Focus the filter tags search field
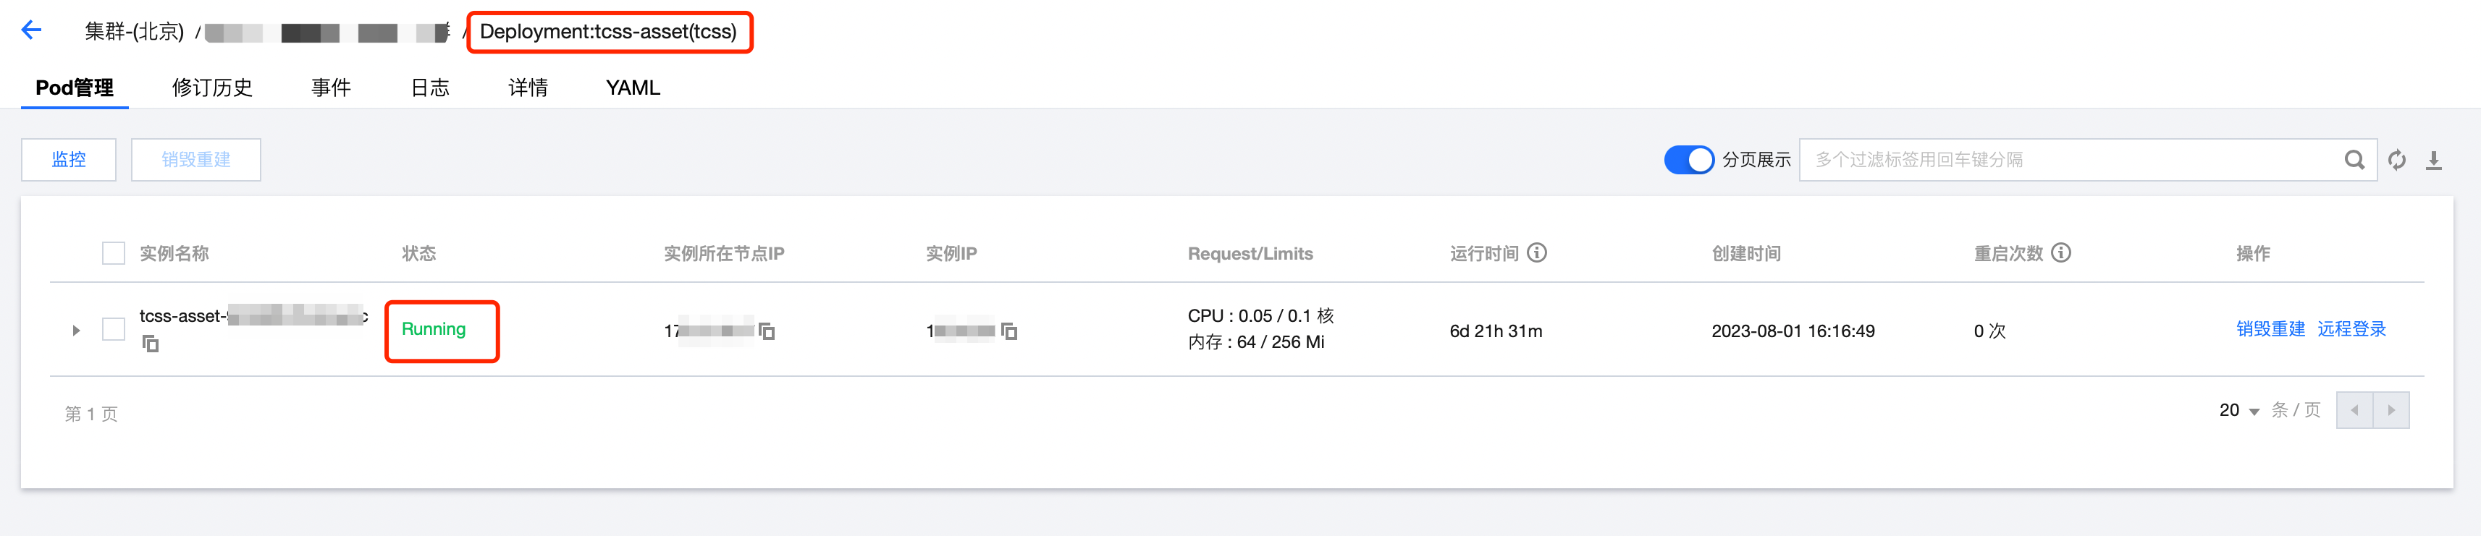Screen dimensions: 2481x536 pos(2071,160)
